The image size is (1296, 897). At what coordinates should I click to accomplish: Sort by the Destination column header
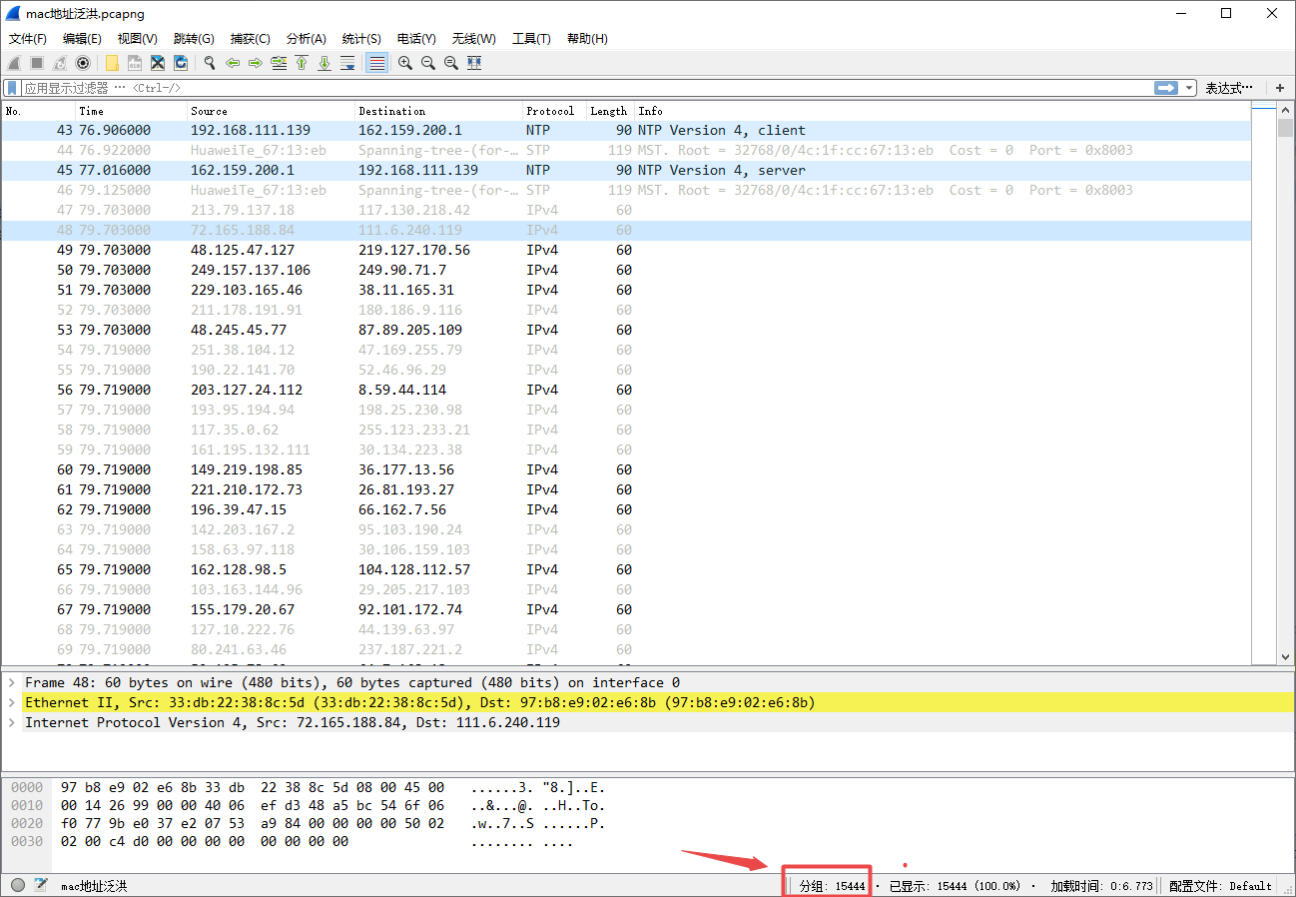pos(438,111)
